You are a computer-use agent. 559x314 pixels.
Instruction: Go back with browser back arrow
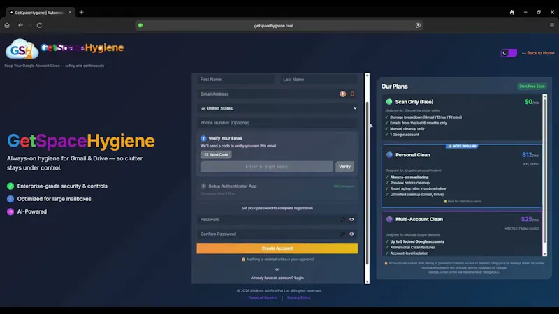(21, 25)
